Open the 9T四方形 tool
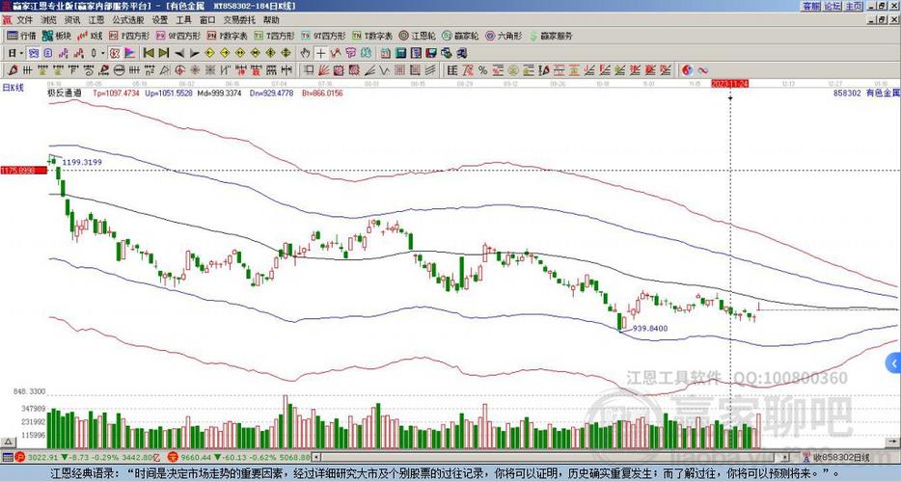Screen dimensions: 901x482 coord(323,36)
